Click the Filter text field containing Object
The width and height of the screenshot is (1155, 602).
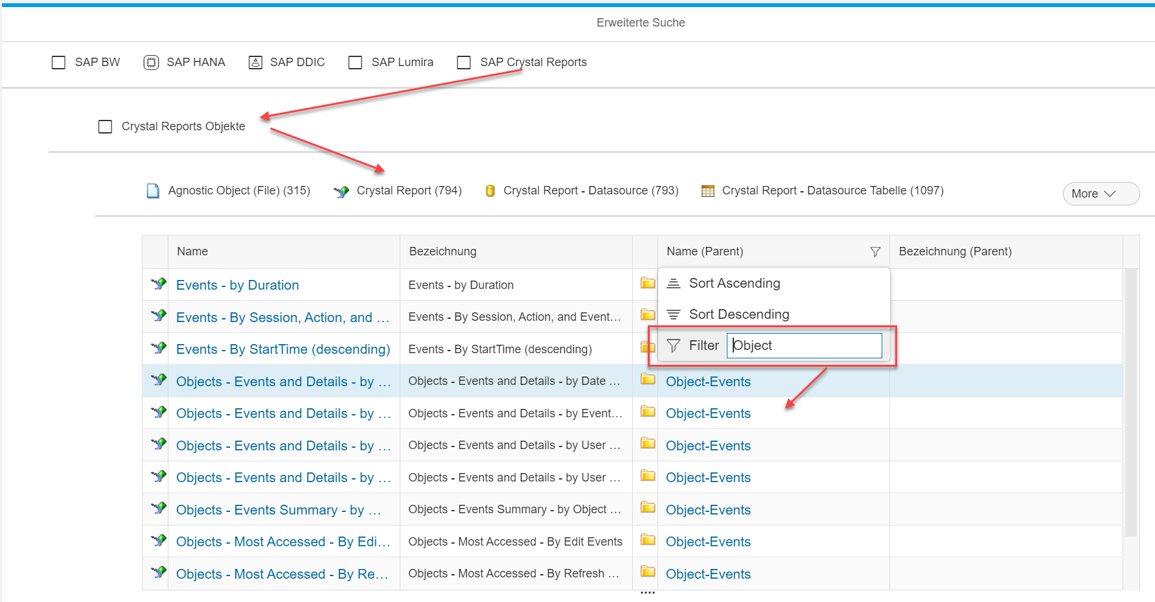click(804, 345)
